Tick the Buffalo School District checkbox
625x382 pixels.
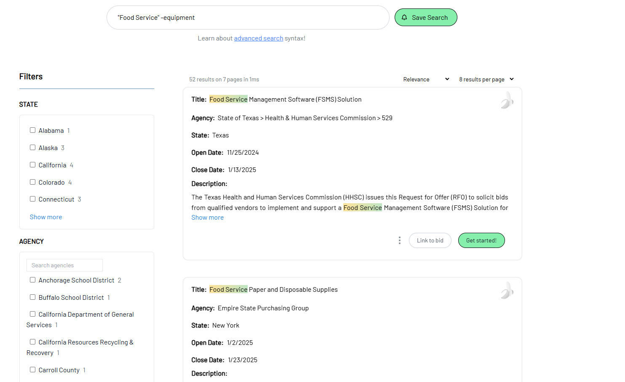point(32,297)
